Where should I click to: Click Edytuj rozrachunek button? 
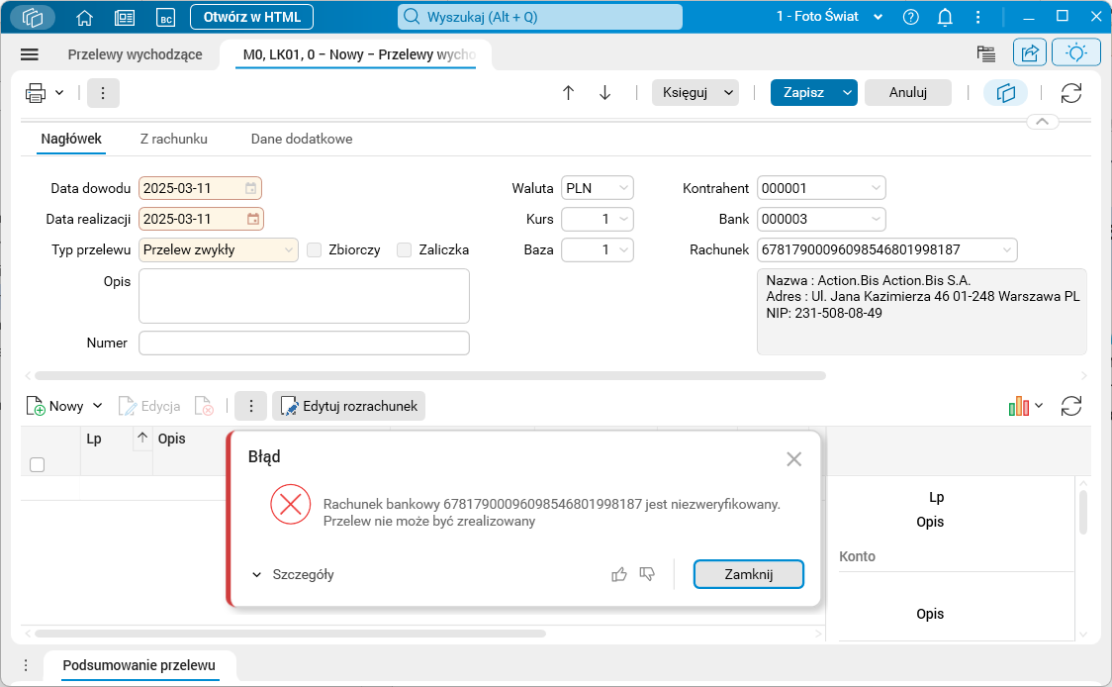349,406
